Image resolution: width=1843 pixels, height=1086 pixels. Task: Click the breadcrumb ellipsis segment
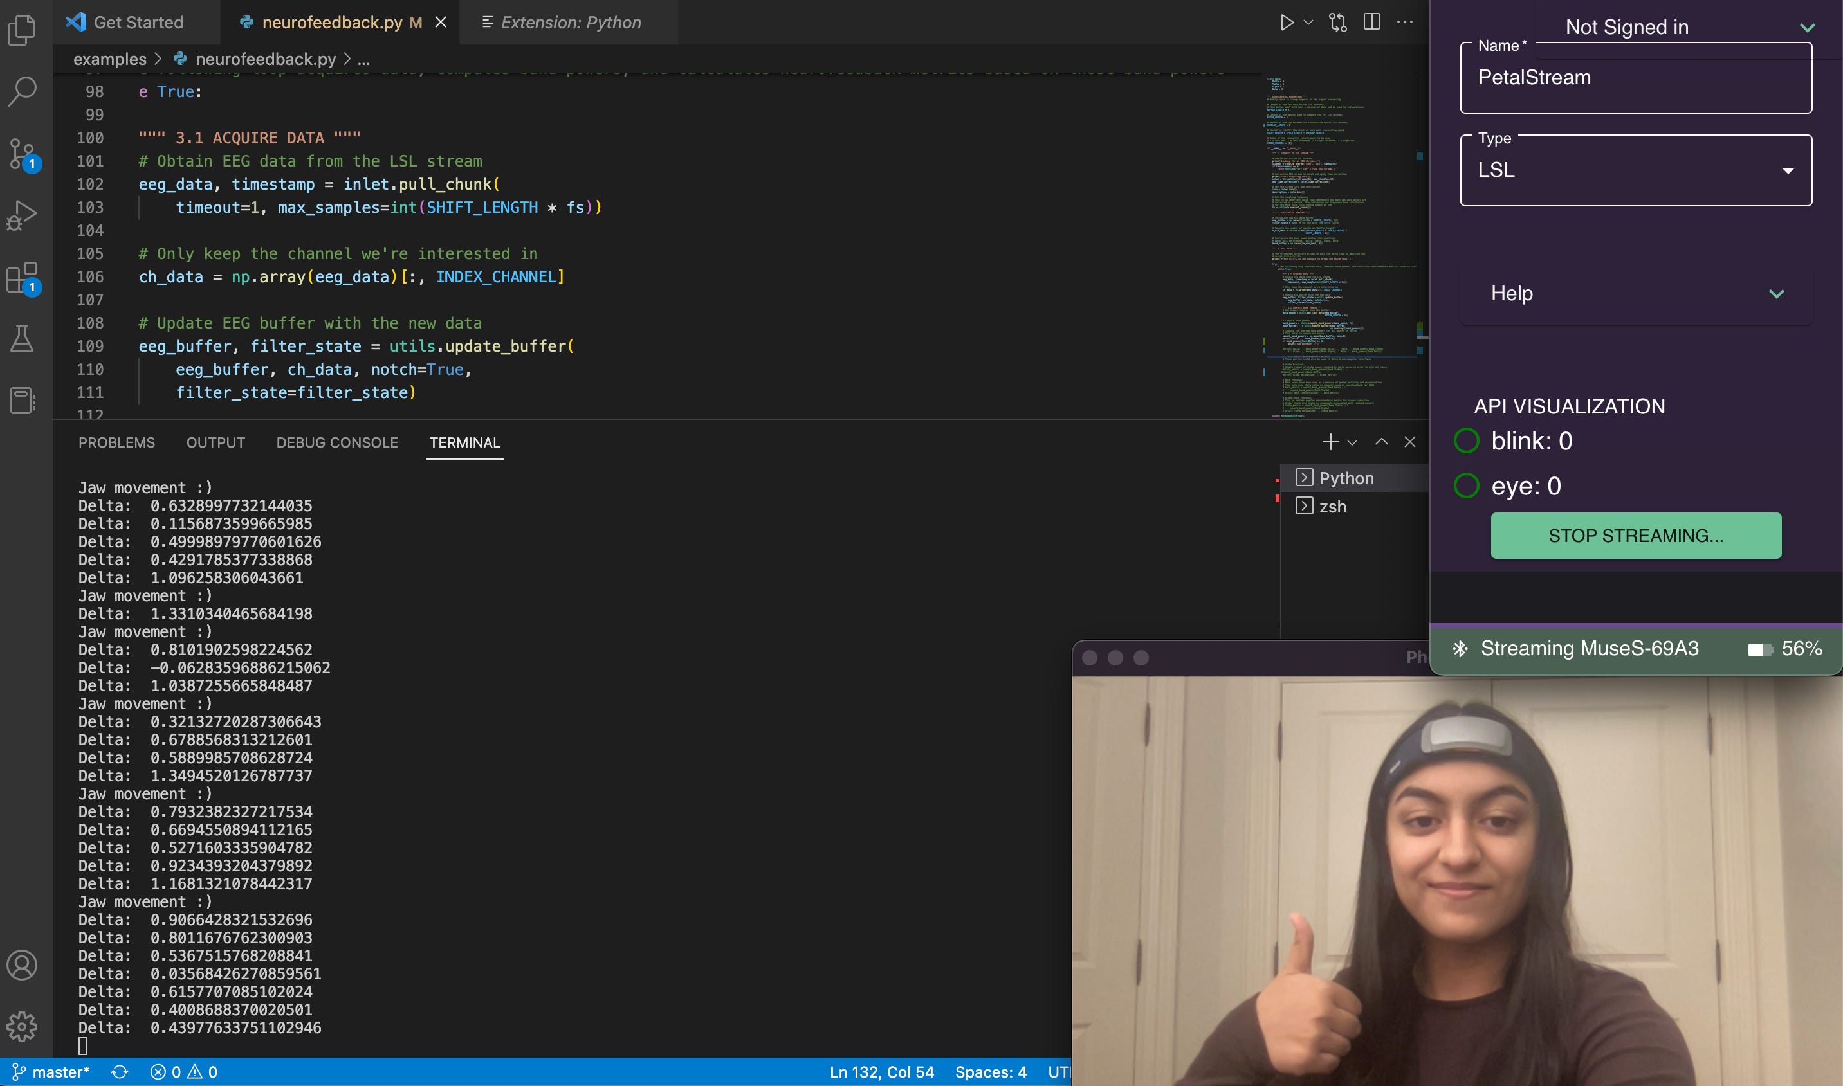pos(363,59)
